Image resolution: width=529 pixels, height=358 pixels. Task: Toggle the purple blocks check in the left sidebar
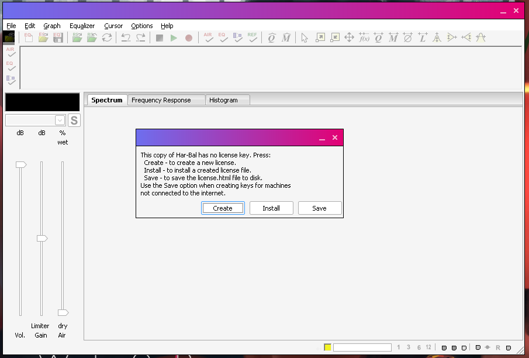pyautogui.click(x=11, y=80)
